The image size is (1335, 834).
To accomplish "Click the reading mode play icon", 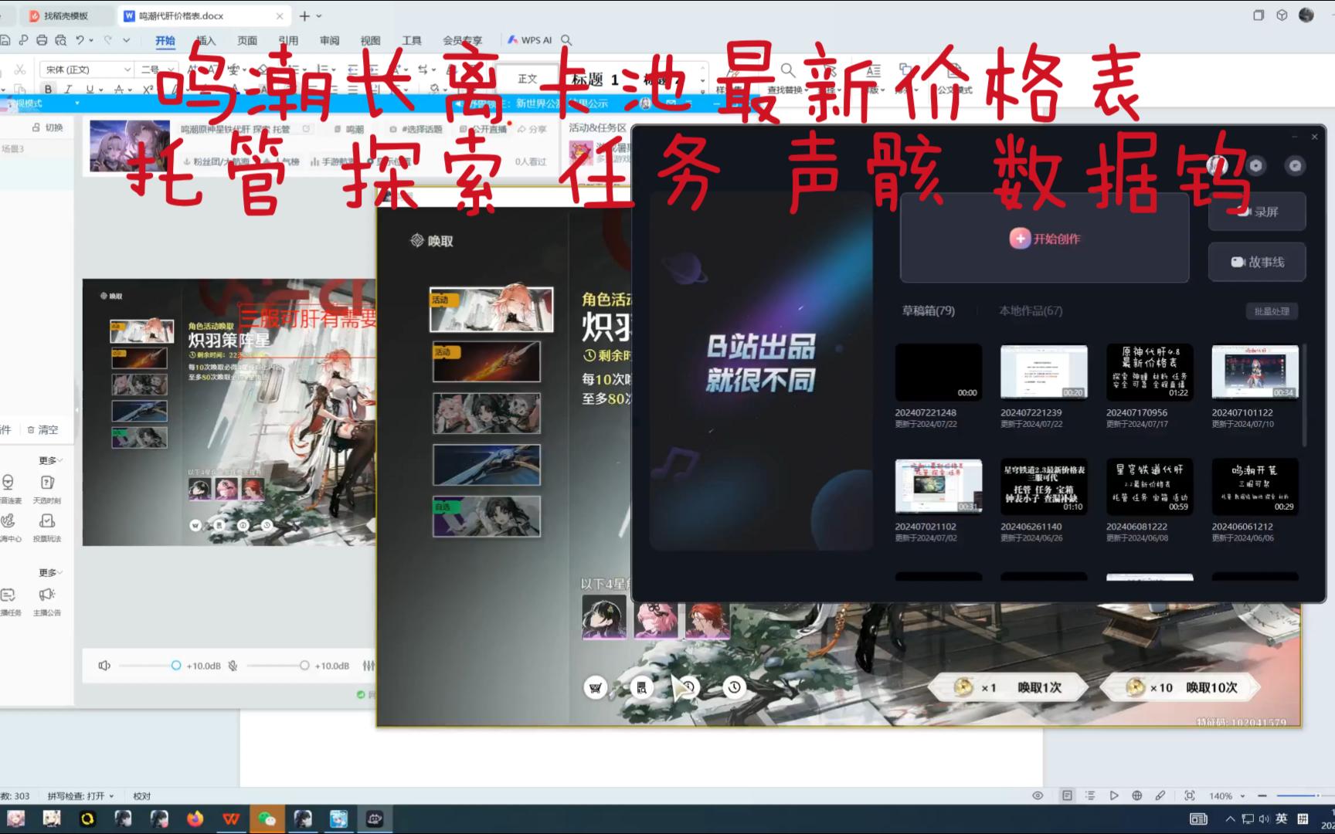I will pos(1113,795).
